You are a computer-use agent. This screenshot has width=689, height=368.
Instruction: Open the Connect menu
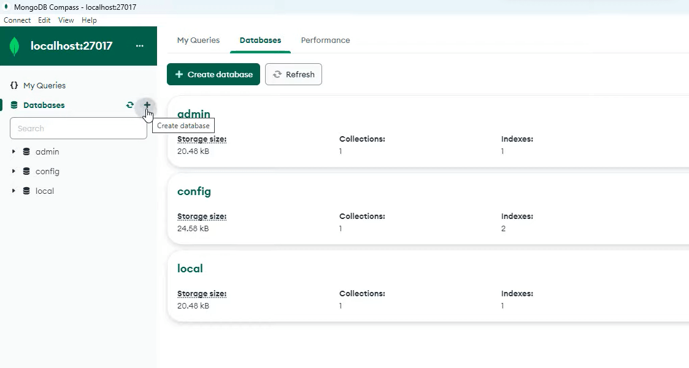[x=17, y=20]
